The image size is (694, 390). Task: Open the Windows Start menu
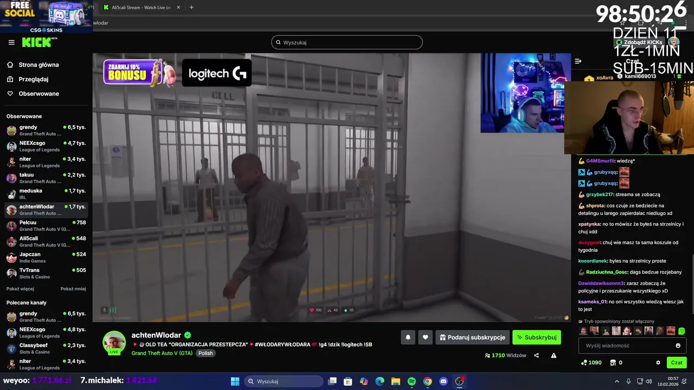235,381
